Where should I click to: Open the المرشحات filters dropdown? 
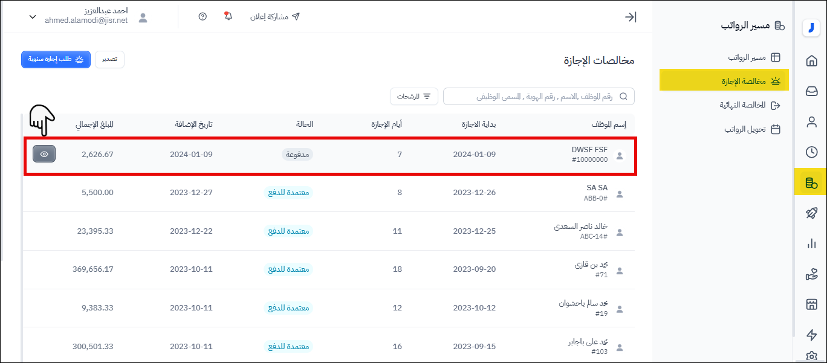(x=414, y=97)
